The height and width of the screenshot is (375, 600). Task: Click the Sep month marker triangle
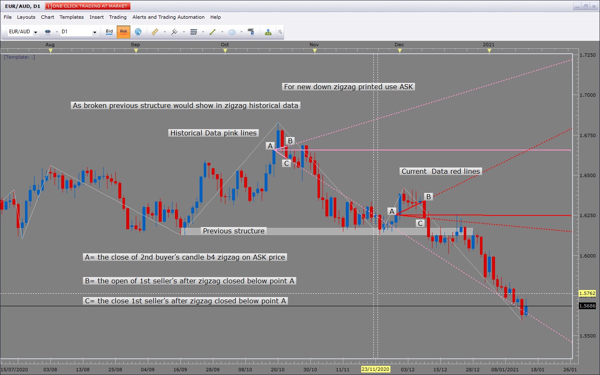(136, 51)
